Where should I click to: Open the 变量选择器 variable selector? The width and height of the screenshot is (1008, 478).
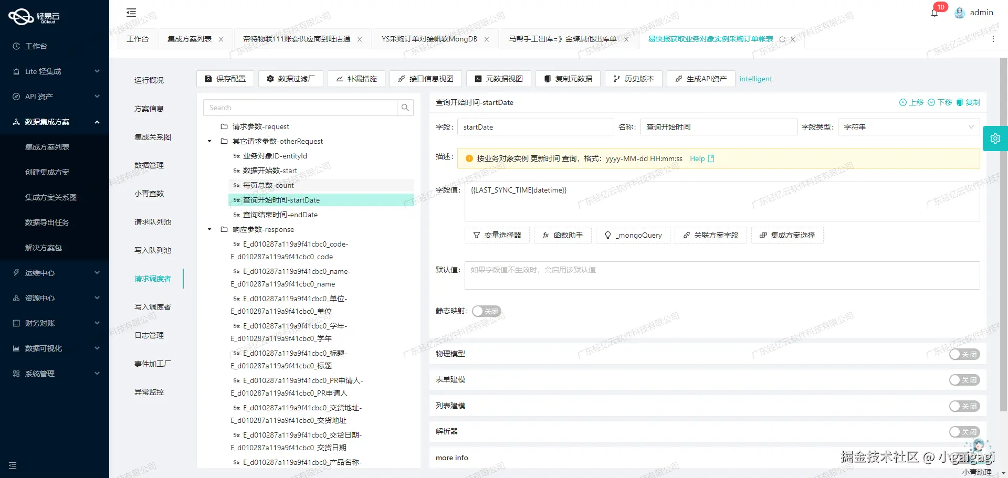pos(497,235)
